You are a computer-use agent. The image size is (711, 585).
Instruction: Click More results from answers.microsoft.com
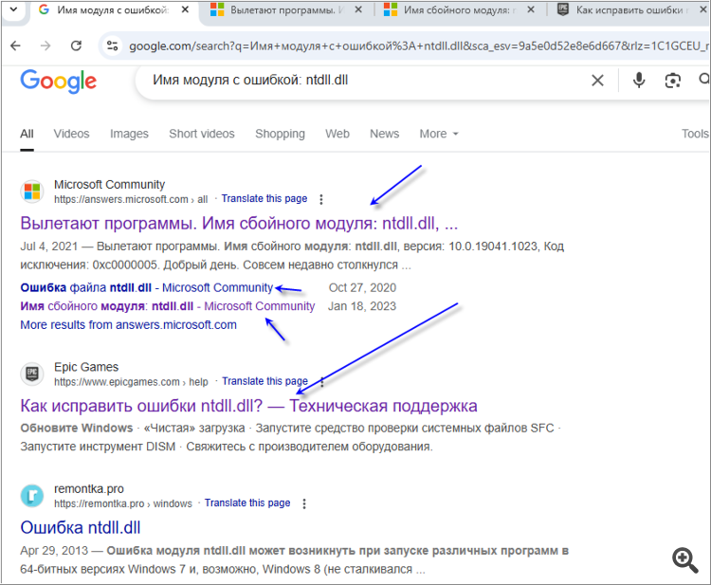(x=128, y=324)
